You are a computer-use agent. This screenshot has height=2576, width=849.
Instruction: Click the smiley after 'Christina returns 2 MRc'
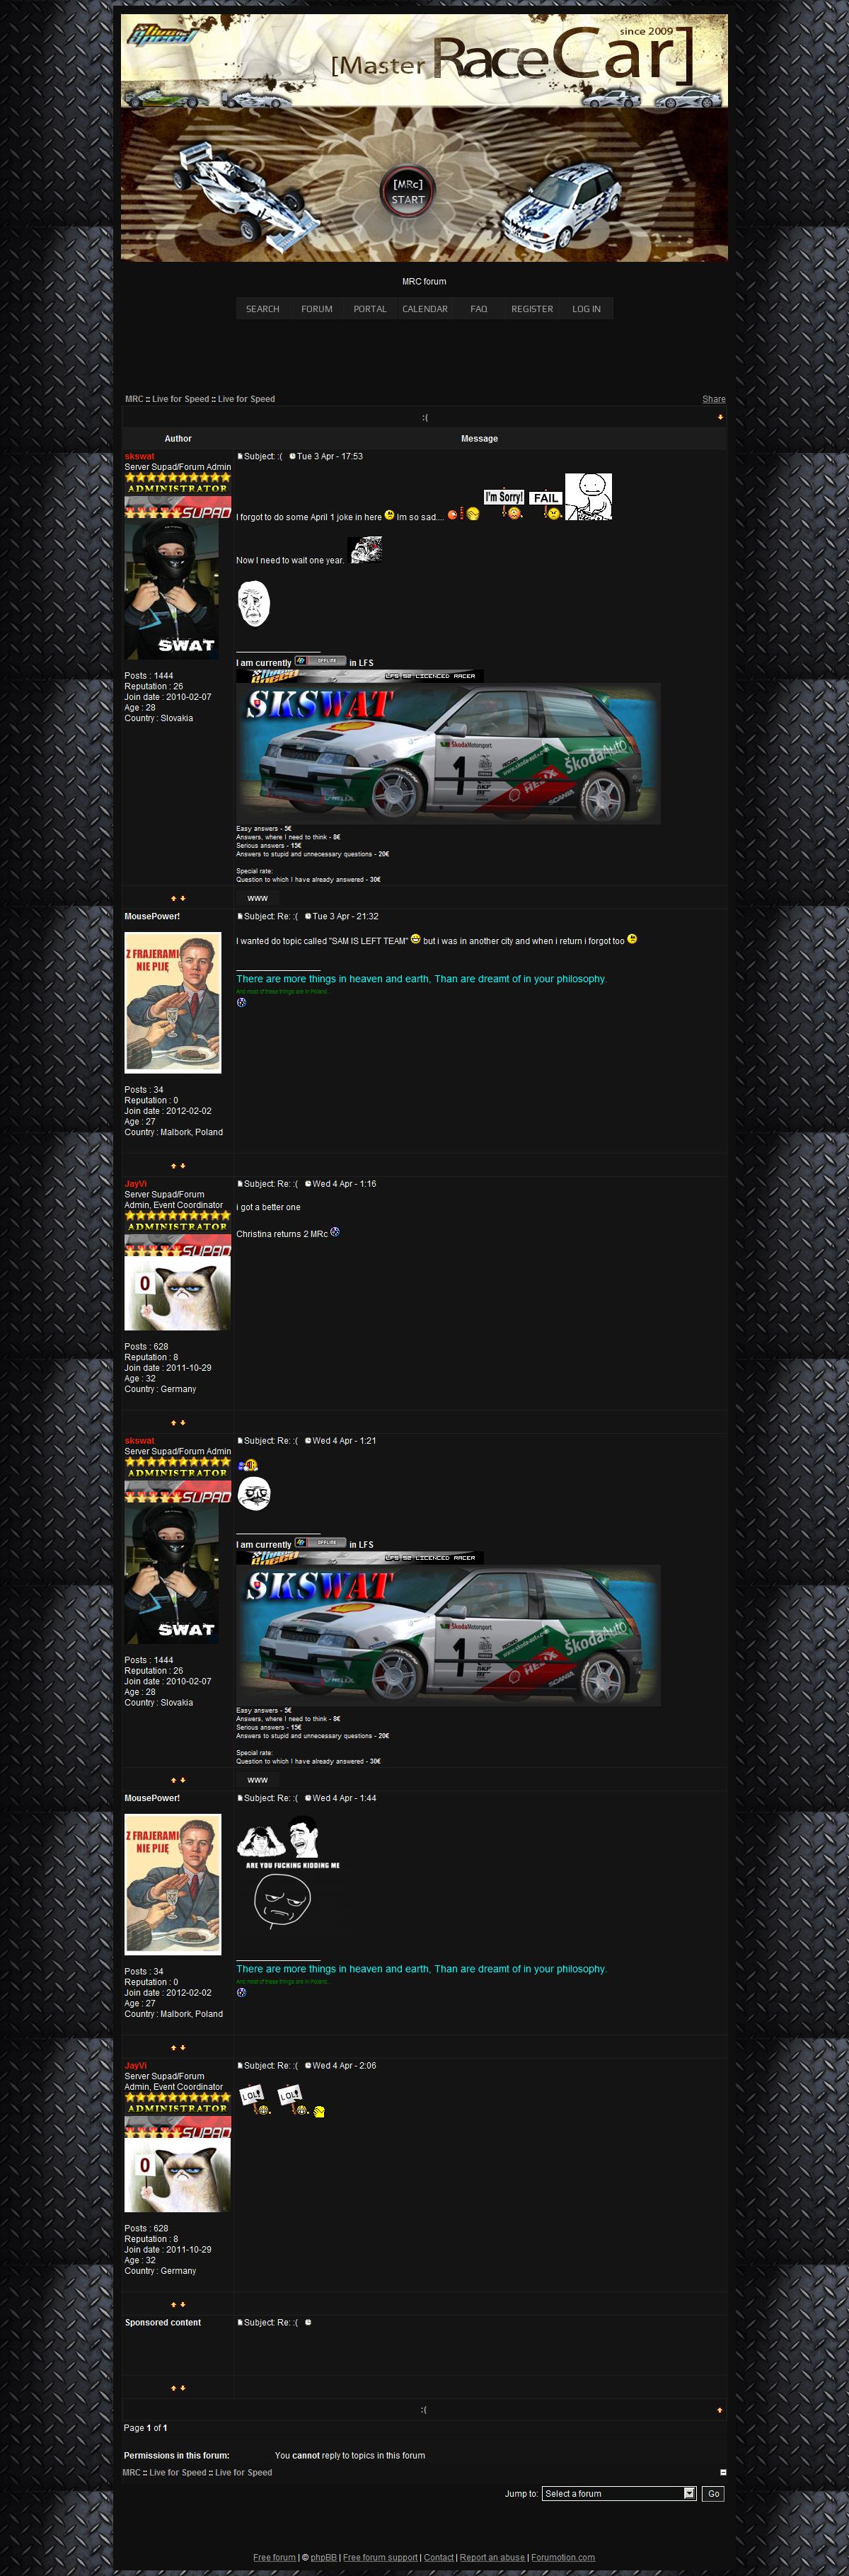coord(335,1232)
